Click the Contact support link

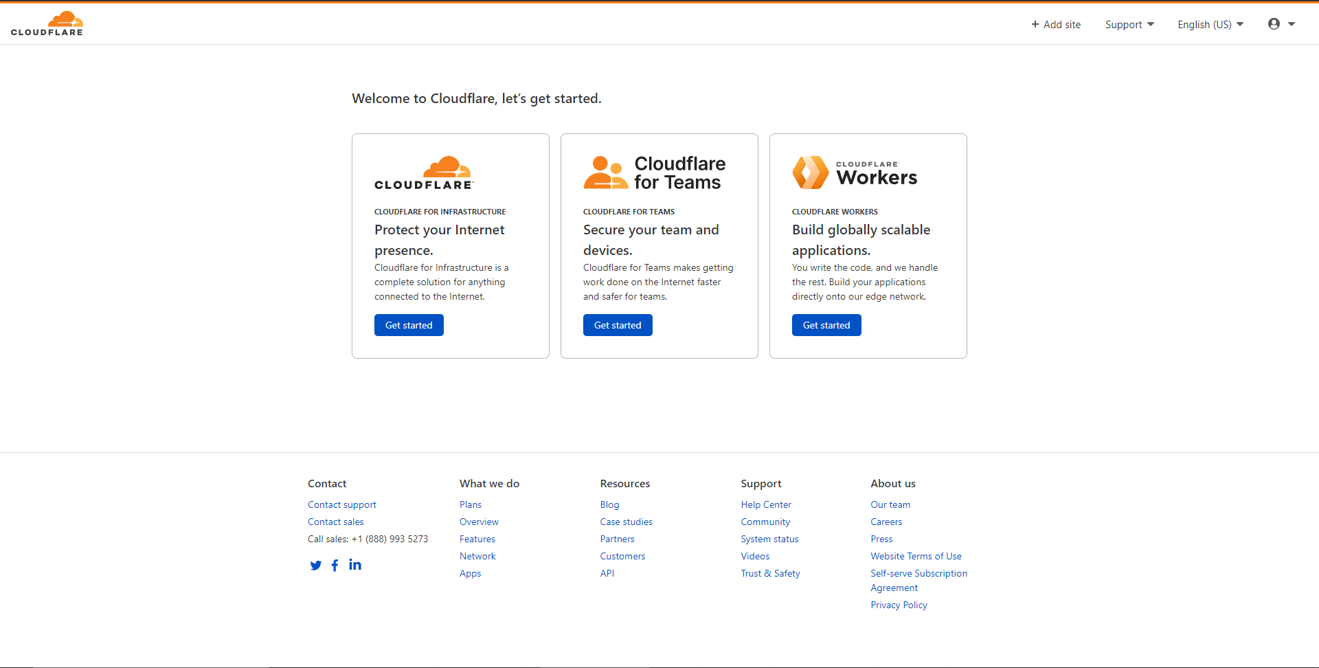pyautogui.click(x=342, y=504)
